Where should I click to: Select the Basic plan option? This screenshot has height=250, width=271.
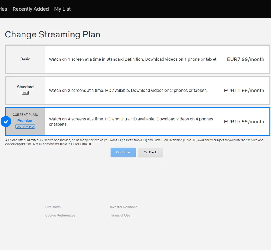pos(138,59)
